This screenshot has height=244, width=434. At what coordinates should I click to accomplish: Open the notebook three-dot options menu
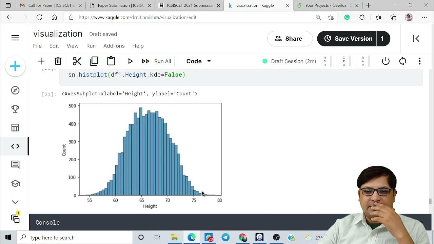click(419, 61)
